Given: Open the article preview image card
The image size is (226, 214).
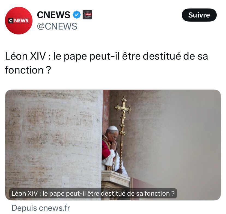Looking at the screenshot, I should pos(113,145).
